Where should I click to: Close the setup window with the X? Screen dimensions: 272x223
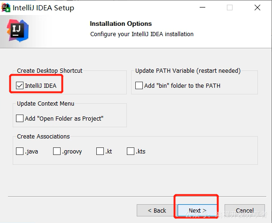point(257,8)
